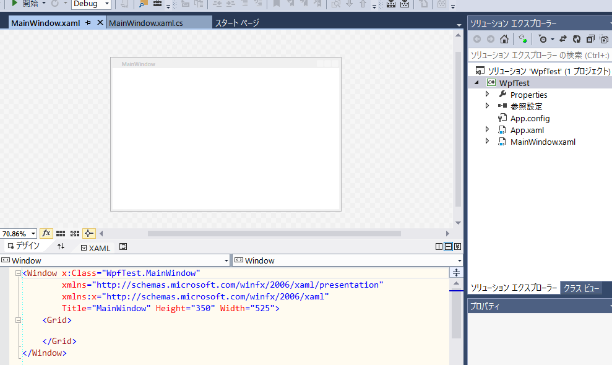Switch to the クラス ビュー tab
612x365 pixels.
pos(581,288)
